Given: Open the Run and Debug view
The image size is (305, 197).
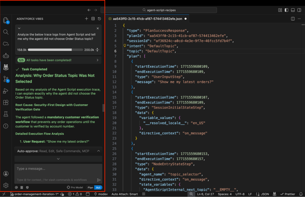Looking at the screenshot, I should [6, 91].
